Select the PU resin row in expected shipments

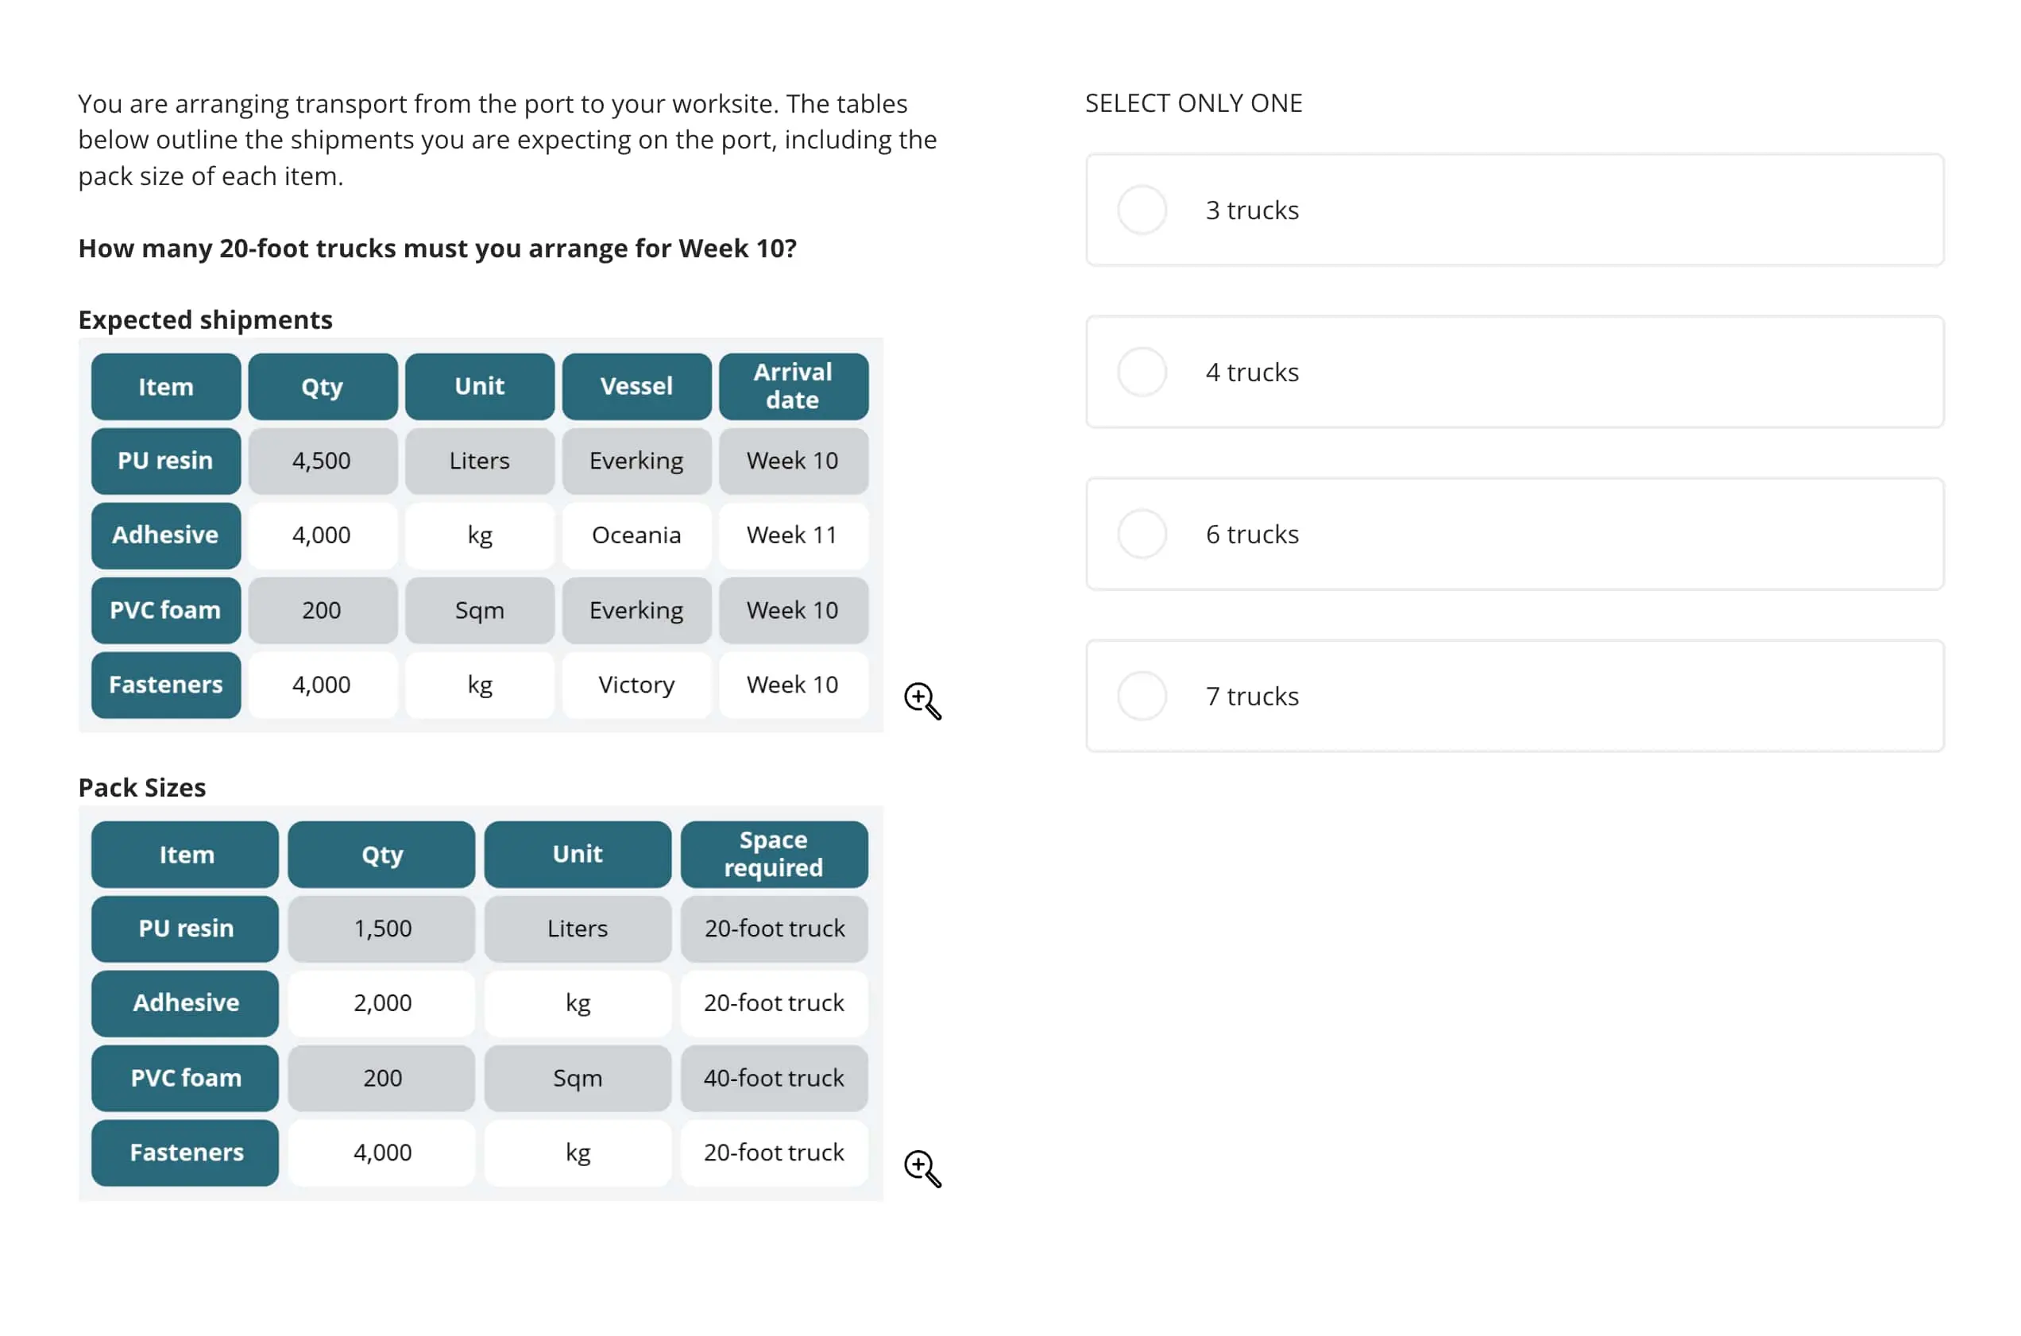[479, 461]
